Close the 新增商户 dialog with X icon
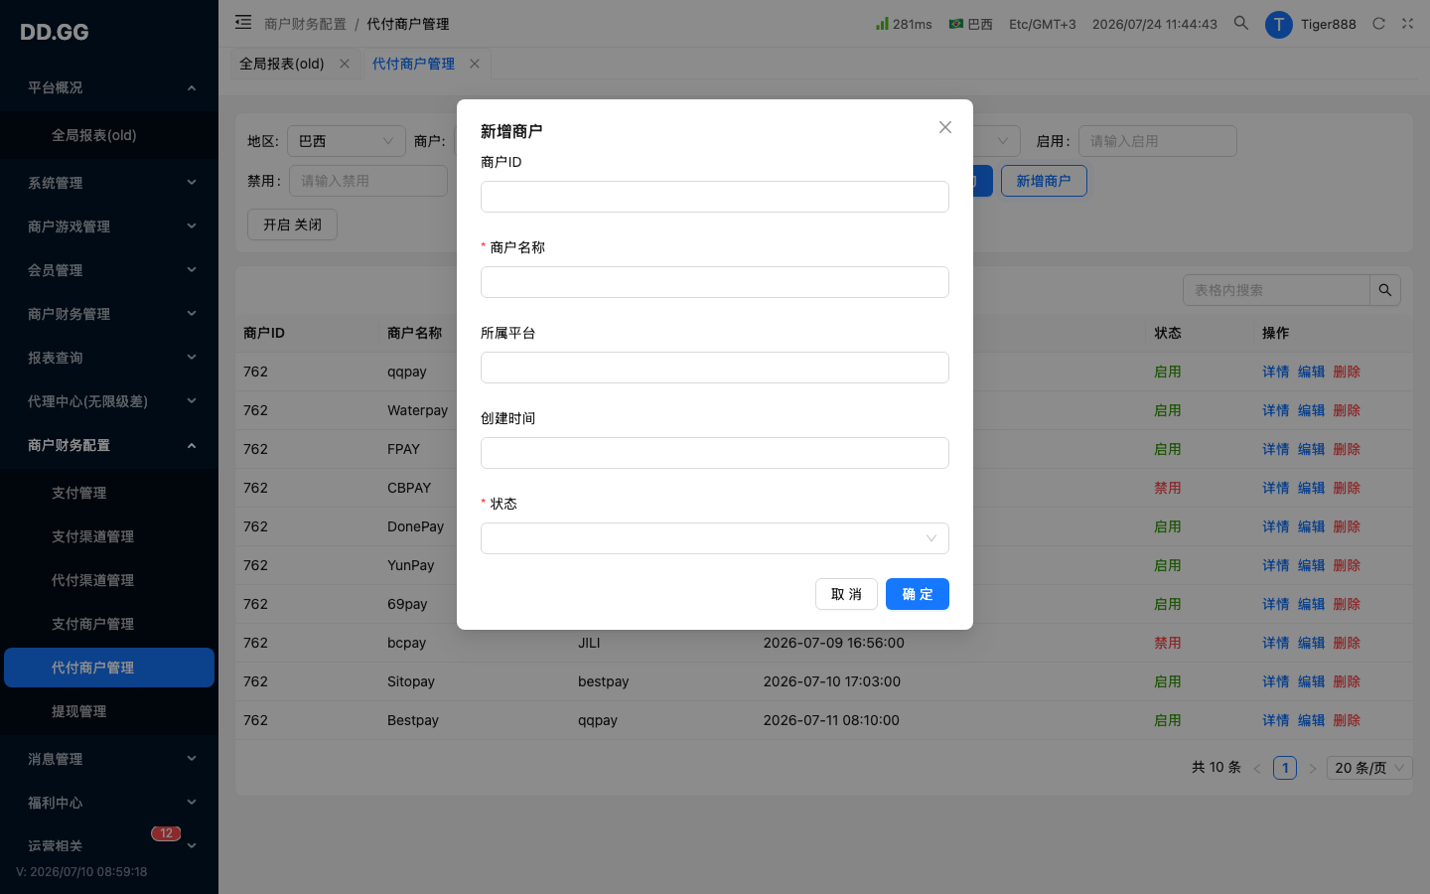1430x894 pixels. pyautogui.click(x=945, y=127)
